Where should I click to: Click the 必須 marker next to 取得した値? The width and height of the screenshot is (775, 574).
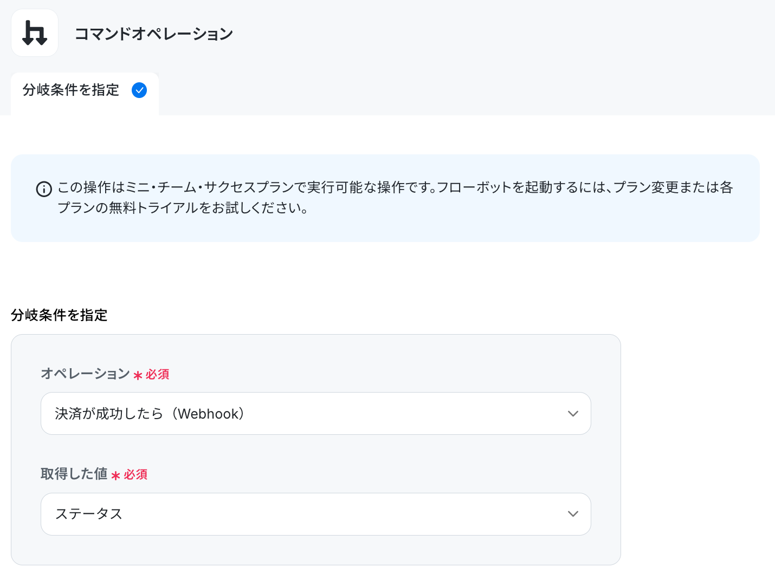[135, 474]
